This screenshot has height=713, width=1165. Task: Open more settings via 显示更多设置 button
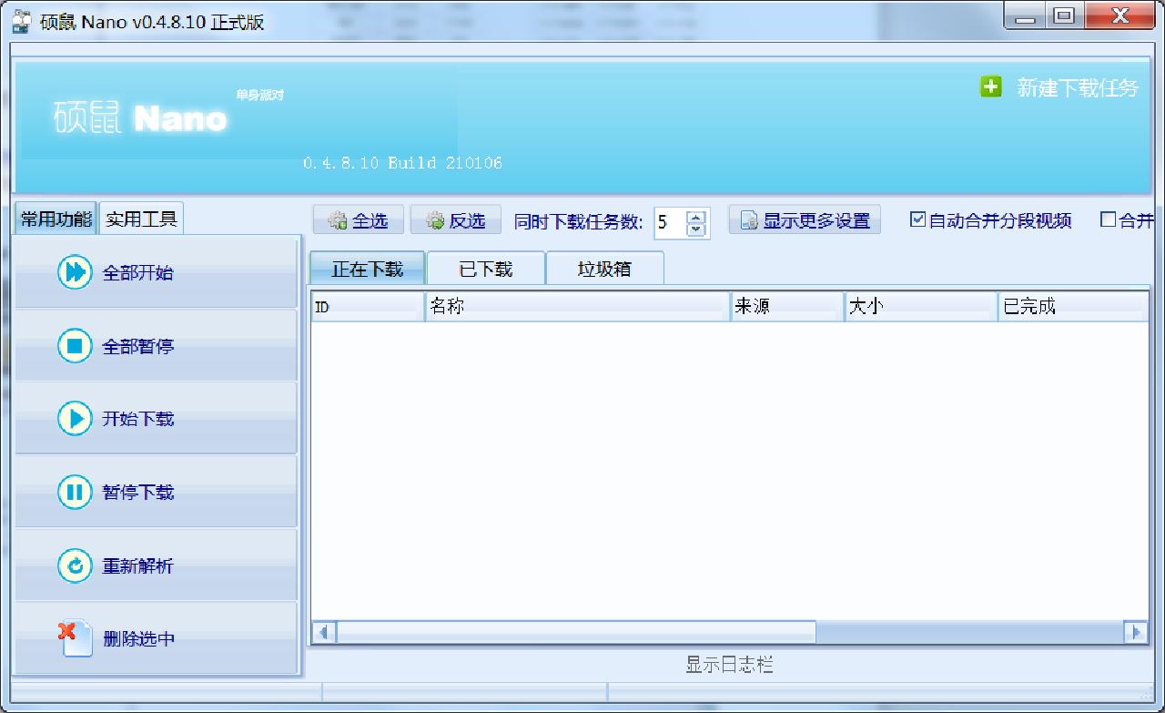pyautogui.click(x=805, y=219)
